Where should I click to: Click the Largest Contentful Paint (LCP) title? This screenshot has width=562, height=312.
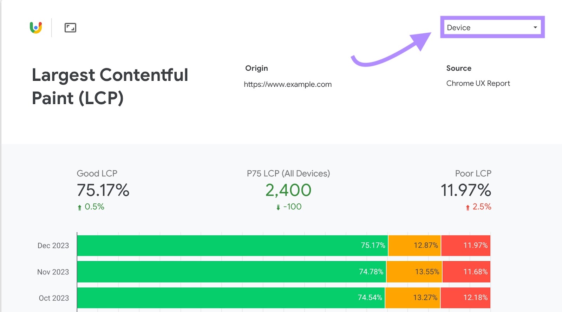(110, 86)
